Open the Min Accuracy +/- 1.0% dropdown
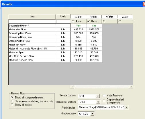 click(92, 114)
